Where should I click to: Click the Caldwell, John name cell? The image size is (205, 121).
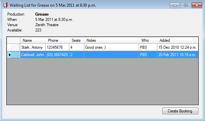click(33, 55)
